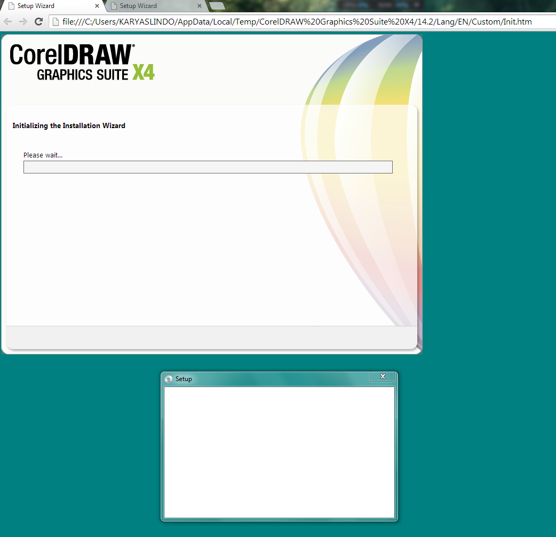556x537 pixels.
Task: Open a new browser tab
Action: coord(217,6)
